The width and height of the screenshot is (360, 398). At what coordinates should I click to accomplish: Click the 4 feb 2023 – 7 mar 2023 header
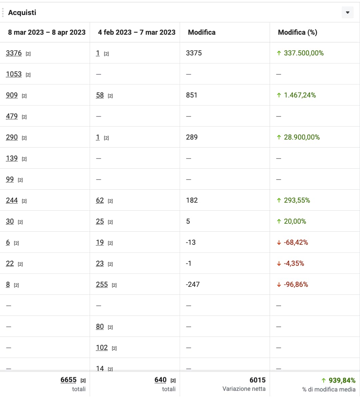[137, 32]
